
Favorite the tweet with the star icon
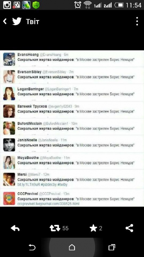point(93,228)
